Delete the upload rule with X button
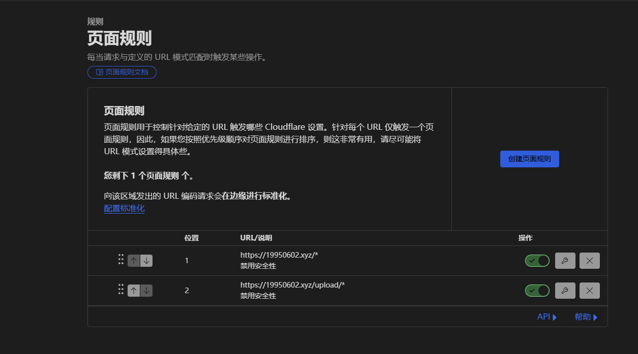638x354 pixels. pyautogui.click(x=589, y=291)
